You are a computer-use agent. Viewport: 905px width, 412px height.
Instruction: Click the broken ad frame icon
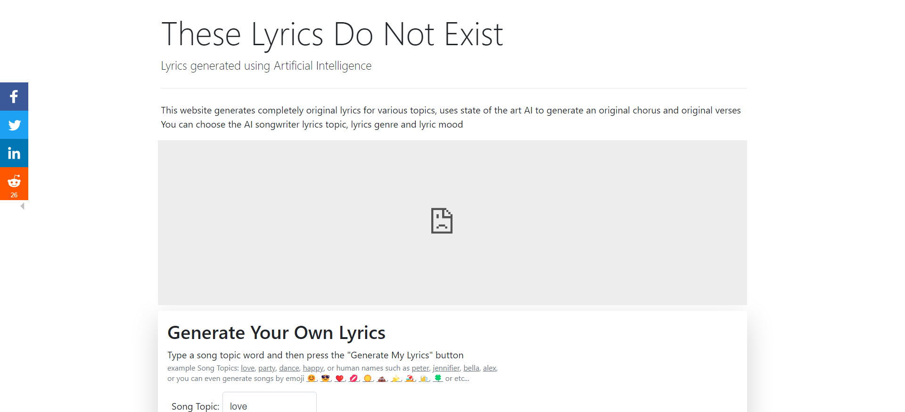(442, 220)
